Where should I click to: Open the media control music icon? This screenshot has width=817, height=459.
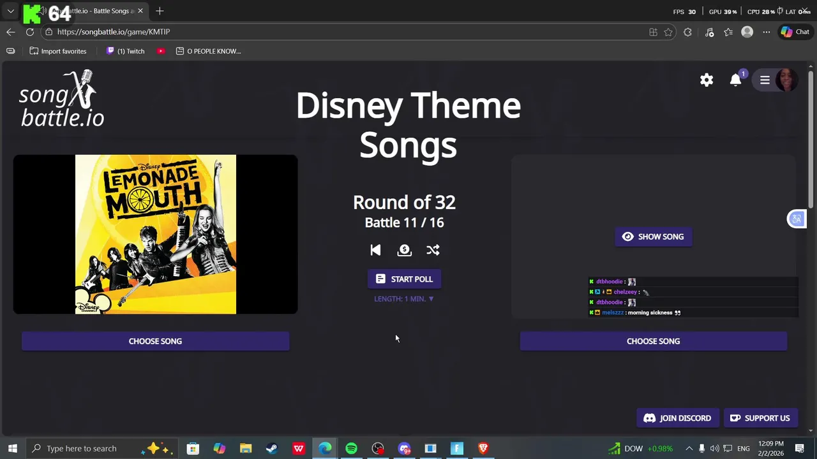tap(709, 32)
